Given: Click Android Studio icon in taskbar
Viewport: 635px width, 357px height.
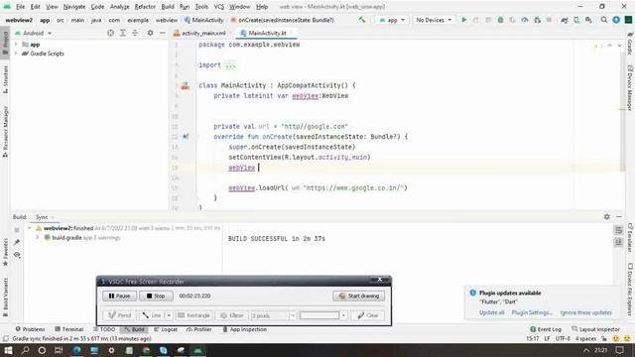Looking at the screenshot, I should (198, 350).
